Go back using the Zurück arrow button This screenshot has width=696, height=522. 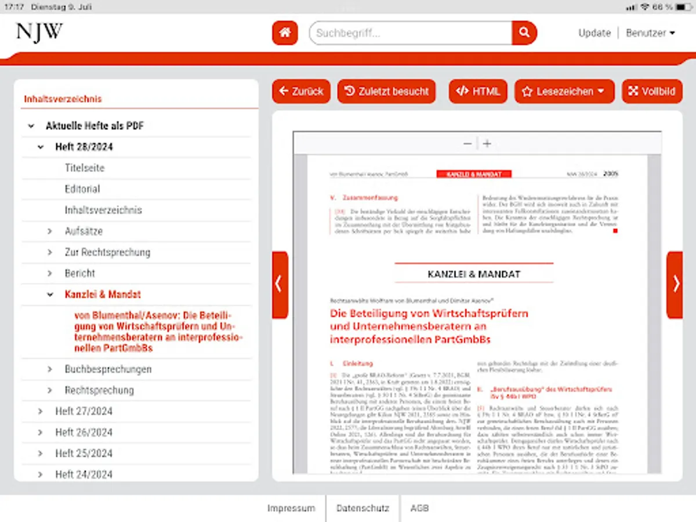300,91
